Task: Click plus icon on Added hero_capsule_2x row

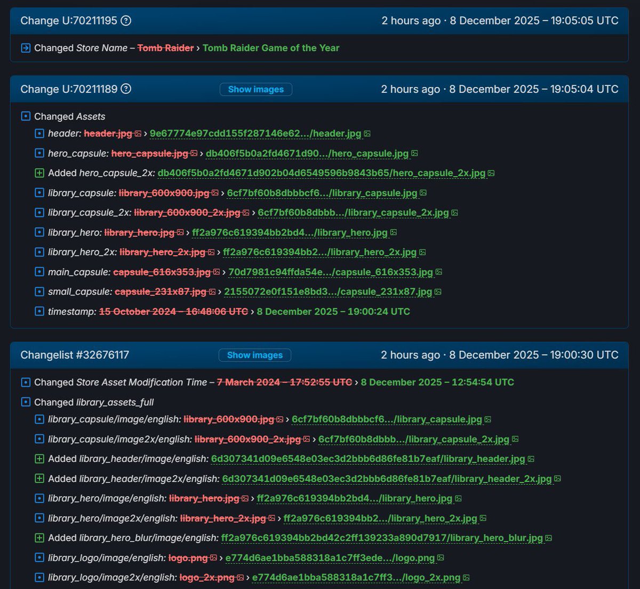Action: pos(39,173)
